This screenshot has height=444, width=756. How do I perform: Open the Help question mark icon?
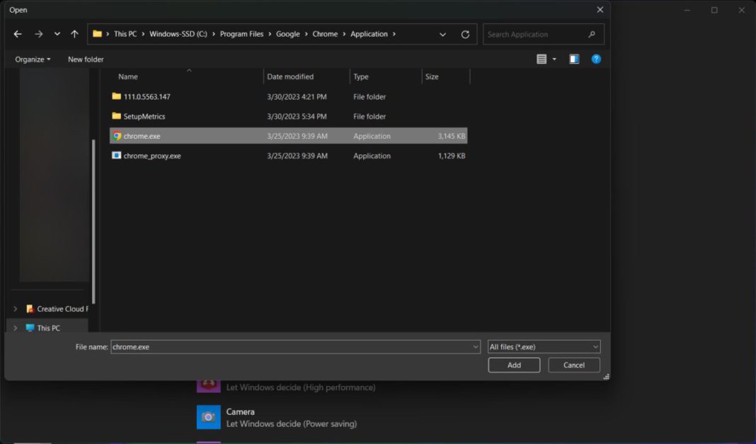click(596, 59)
